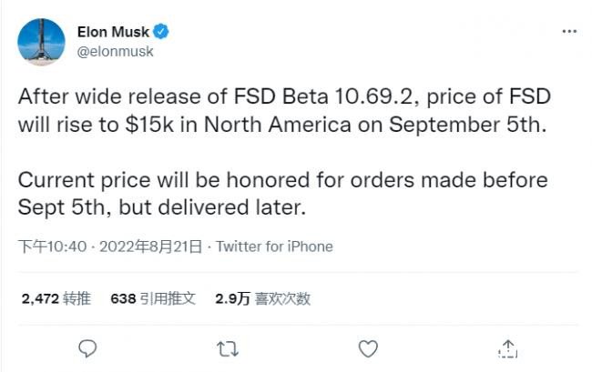Share the tweet via the share icon

tap(508, 348)
